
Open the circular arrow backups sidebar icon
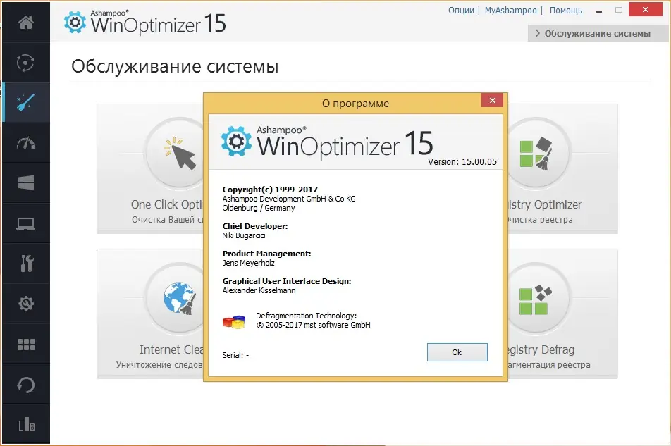[25, 385]
